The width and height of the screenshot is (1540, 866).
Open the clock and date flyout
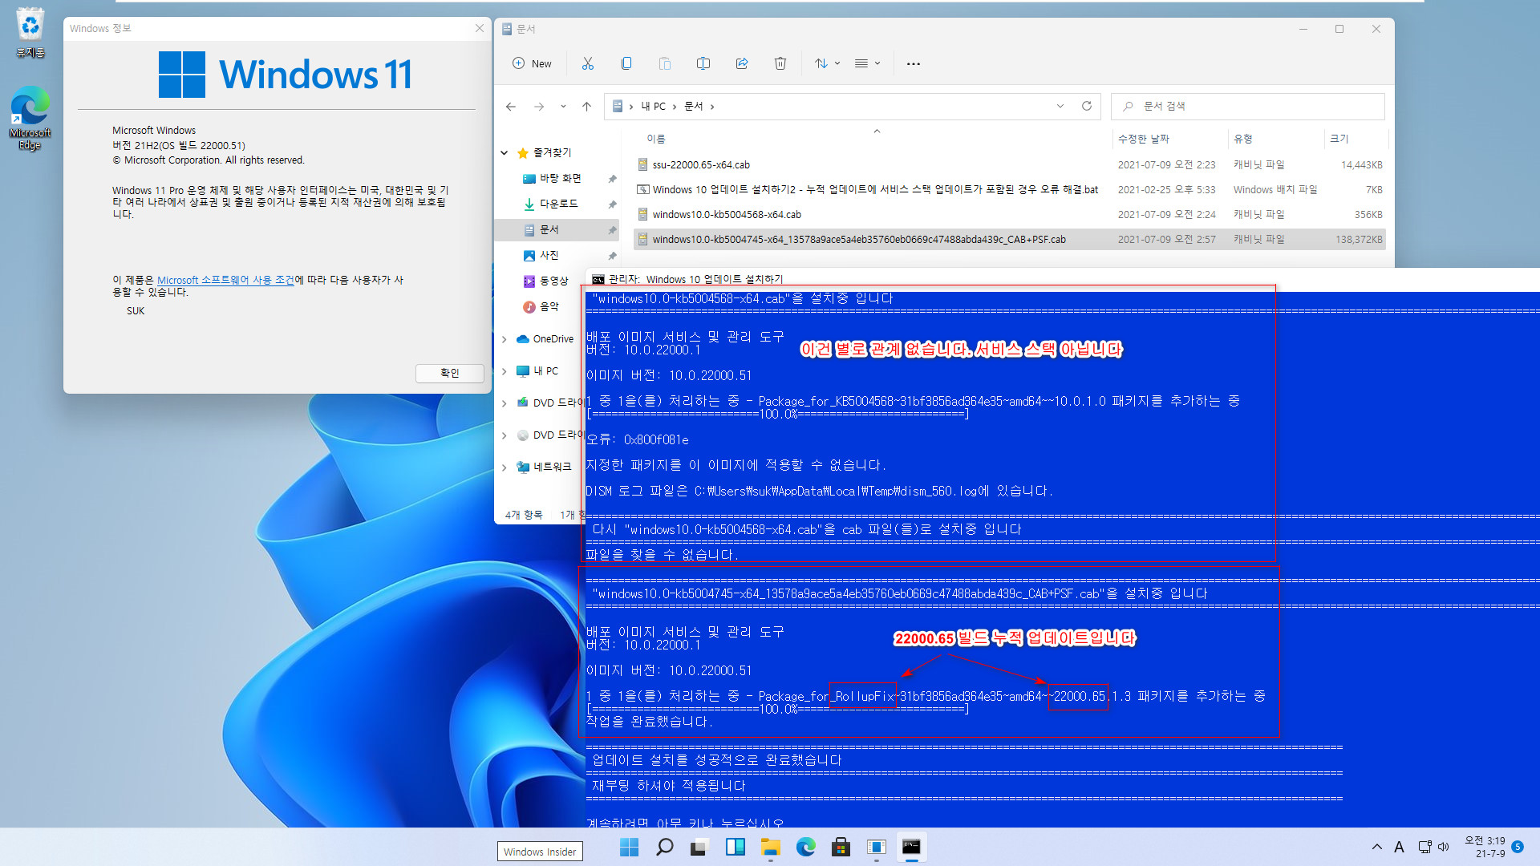point(1485,847)
